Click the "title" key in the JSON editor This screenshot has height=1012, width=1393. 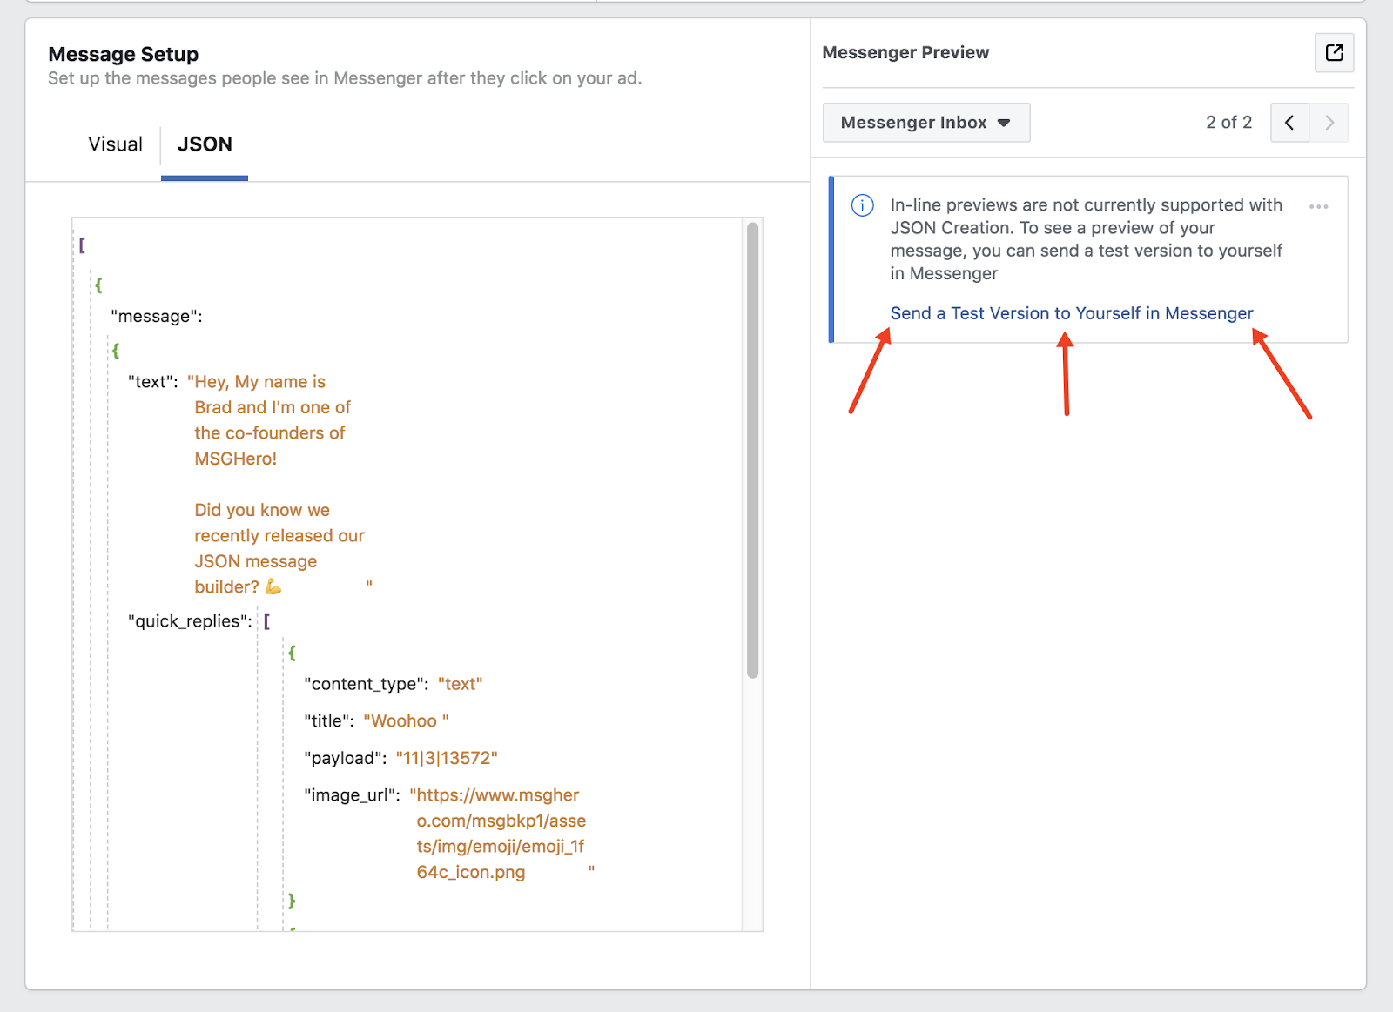pyautogui.click(x=329, y=721)
